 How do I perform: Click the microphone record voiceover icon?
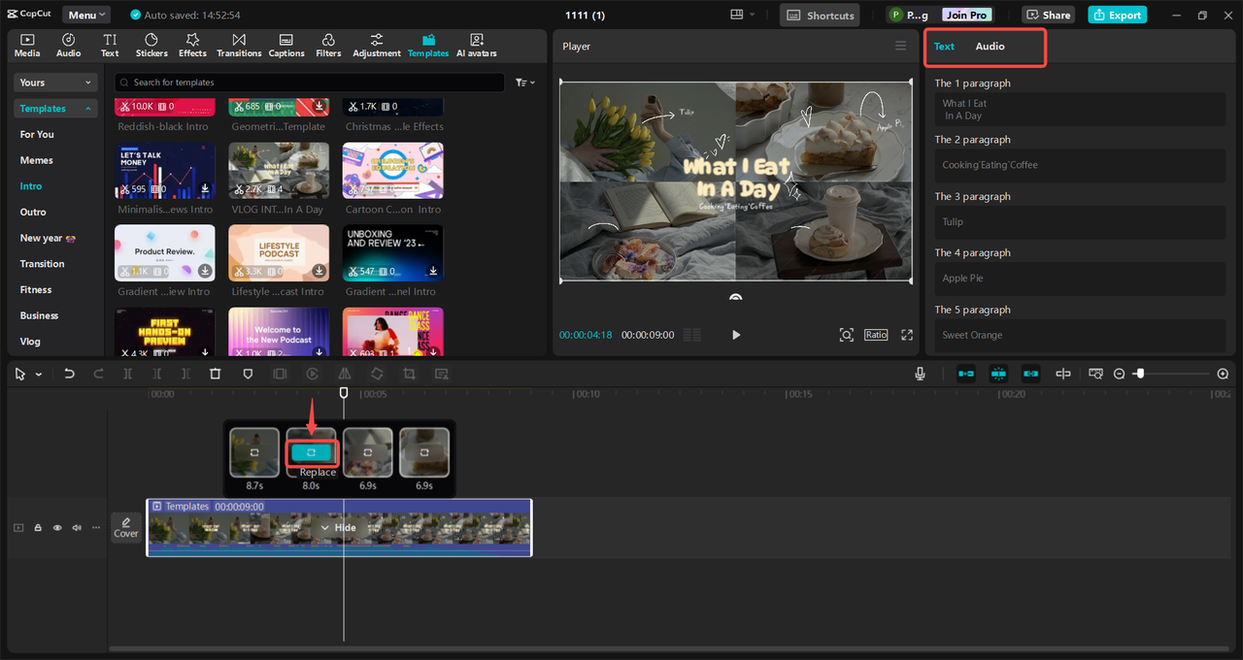click(x=920, y=374)
